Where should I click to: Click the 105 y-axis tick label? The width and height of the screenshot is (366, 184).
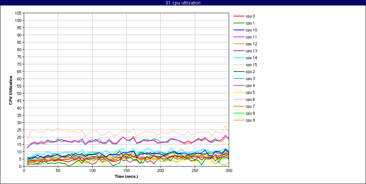click(19, 13)
